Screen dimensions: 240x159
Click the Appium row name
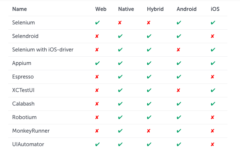click(x=22, y=63)
